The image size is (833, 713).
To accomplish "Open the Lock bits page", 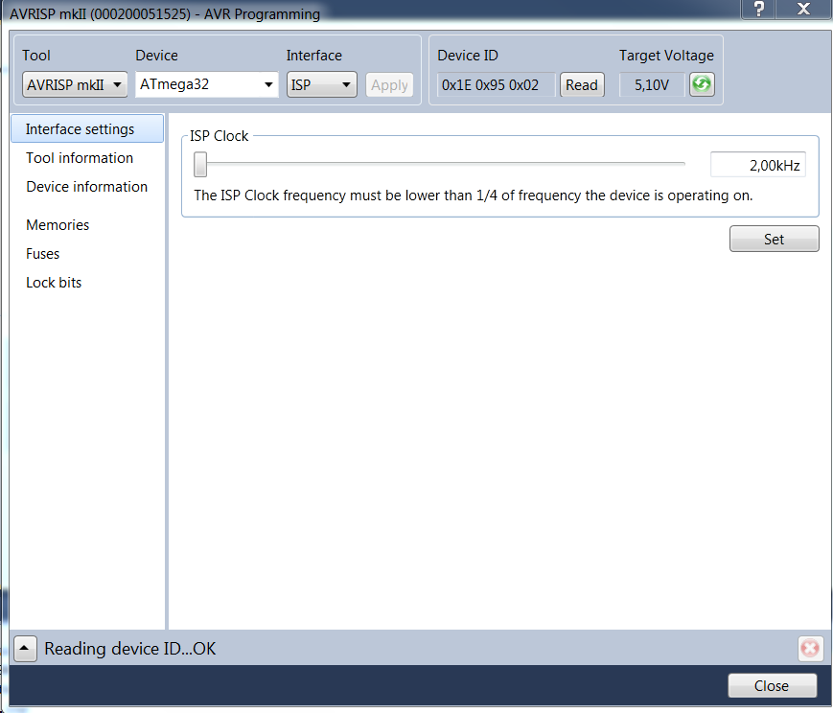I will [54, 282].
